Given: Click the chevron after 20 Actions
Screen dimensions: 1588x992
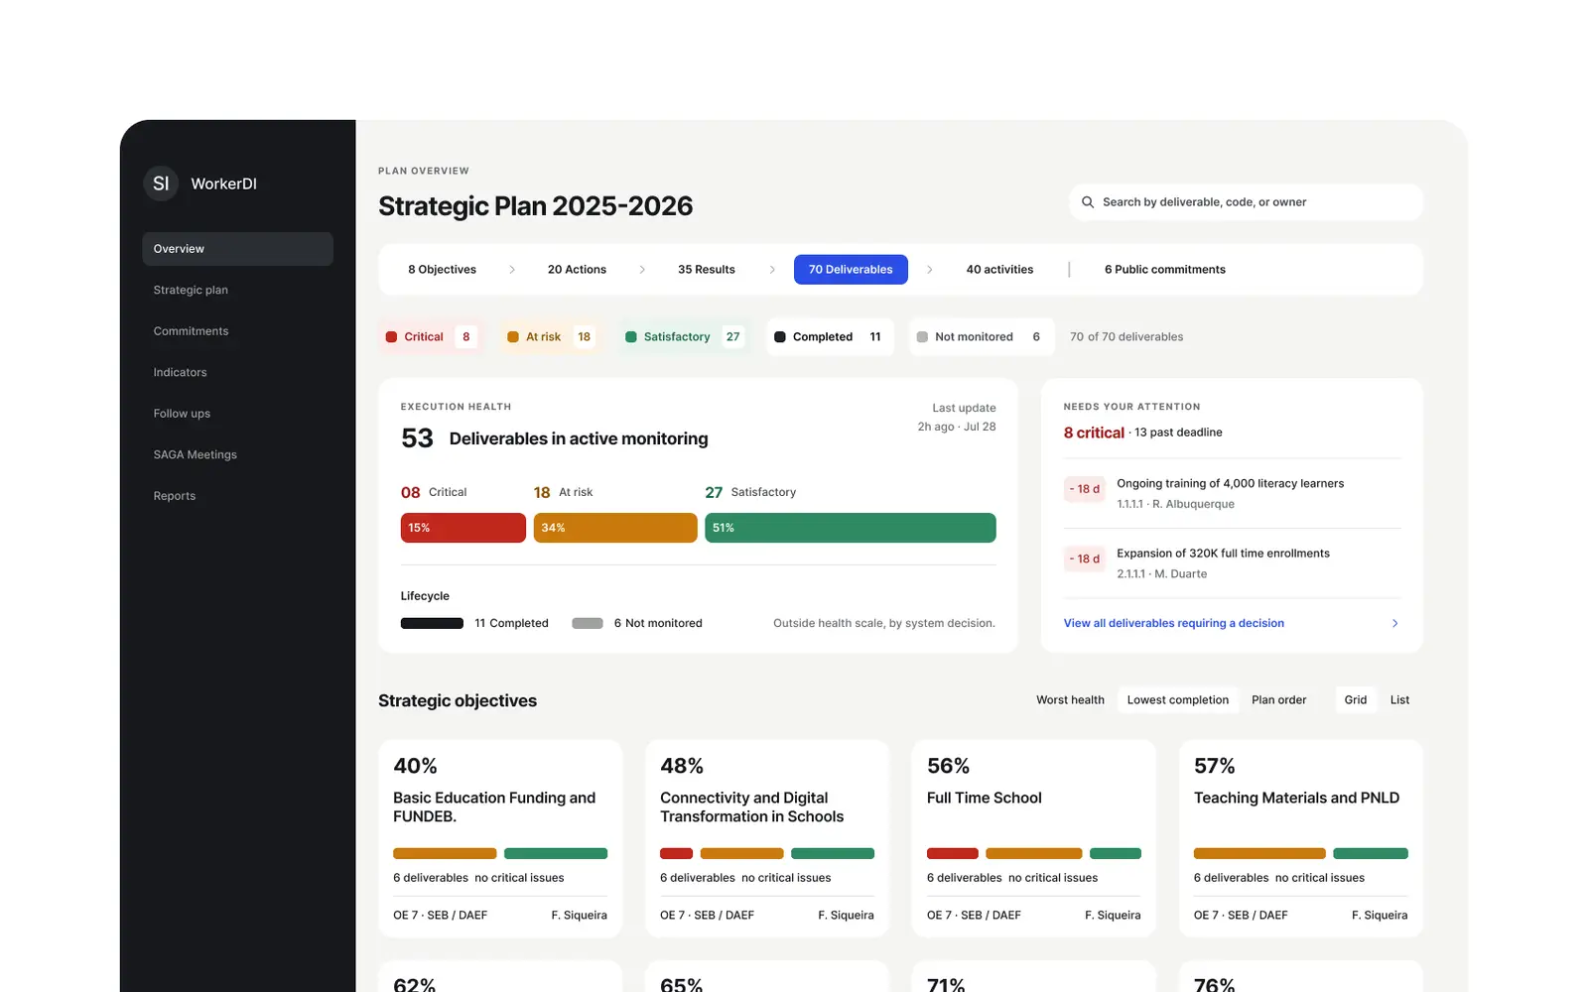Looking at the screenshot, I should pos(642,270).
